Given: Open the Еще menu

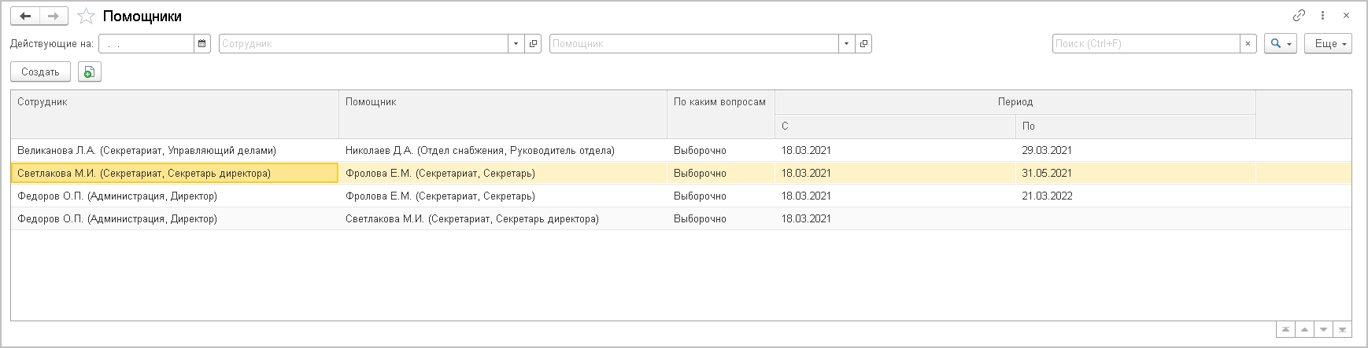Looking at the screenshot, I should pos(1328,44).
